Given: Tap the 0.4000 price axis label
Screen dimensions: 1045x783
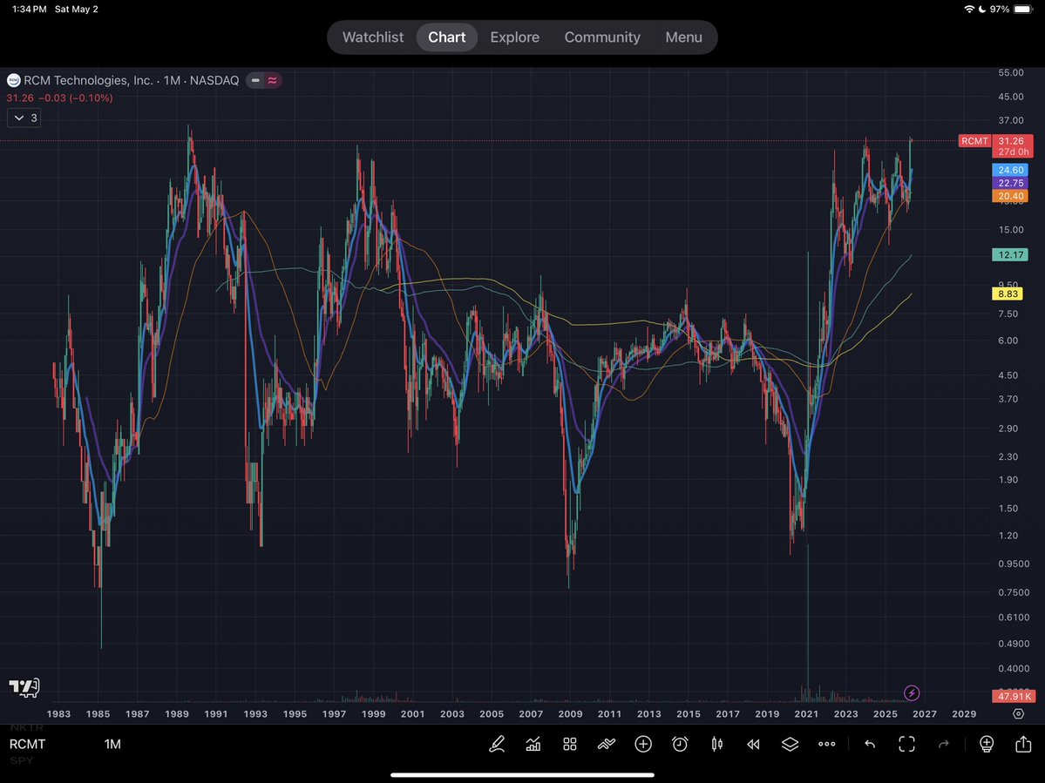Looking at the screenshot, I should 1014,669.
